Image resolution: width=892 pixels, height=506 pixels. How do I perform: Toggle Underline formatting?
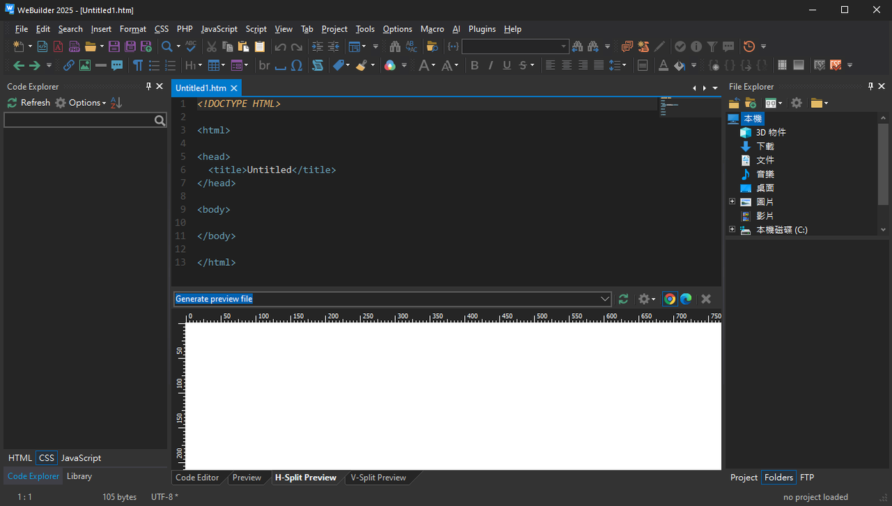(507, 65)
